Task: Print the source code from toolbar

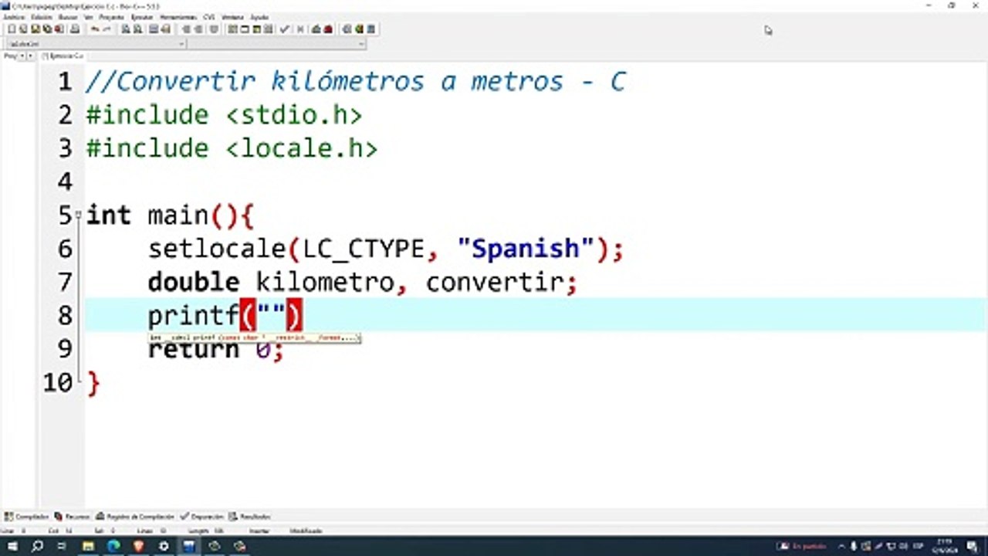Action: pyautogui.click(x=74, y=29)
